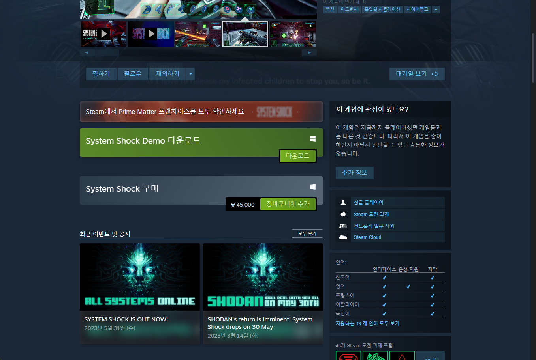The height and width of the screenshot is (360, 536).
Task: Click the controller support gamepad icon
Action: click(x=343, y=226)
